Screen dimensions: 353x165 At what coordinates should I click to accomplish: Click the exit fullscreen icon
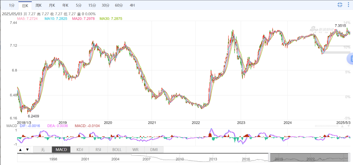click(x=340, y=5)
